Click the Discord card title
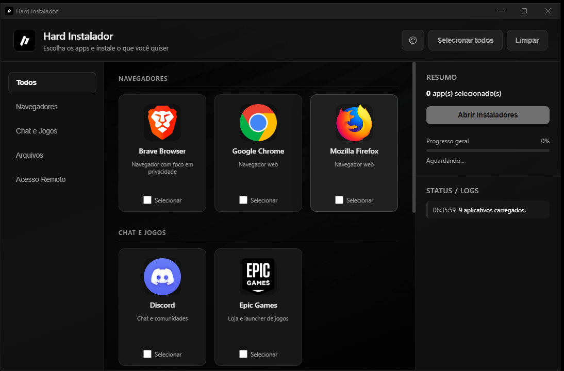The width and height of the screenshot is (564, 371). coord(162,305)
